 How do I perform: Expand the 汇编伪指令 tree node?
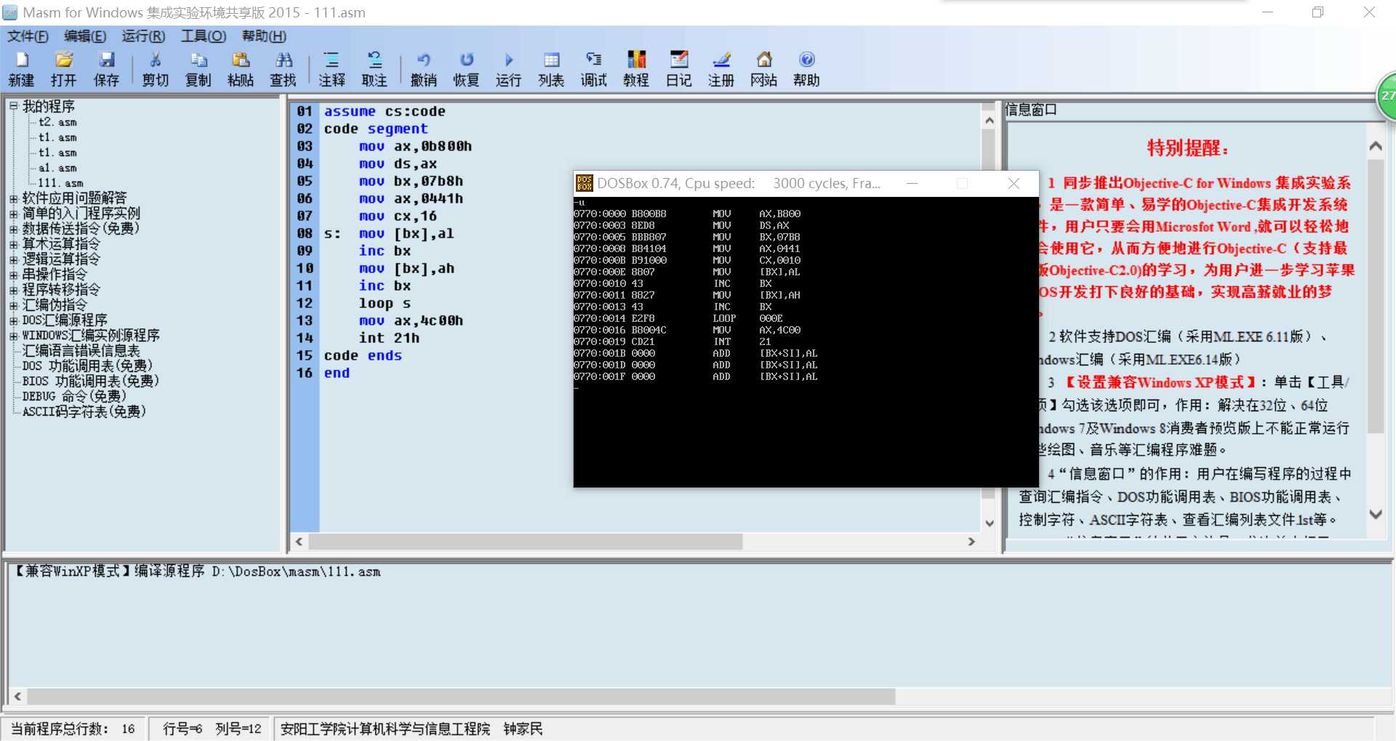pos(13,305)
